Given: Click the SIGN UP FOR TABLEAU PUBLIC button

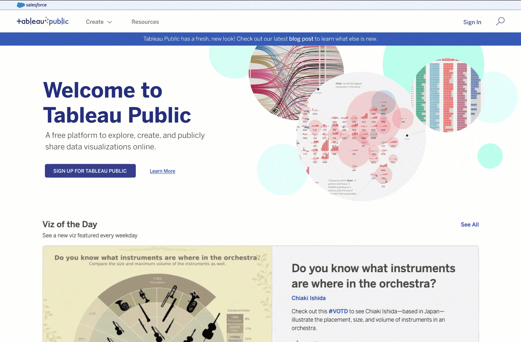Looking at the screenshot, I should pyautogui.click(x=90, y=171).
